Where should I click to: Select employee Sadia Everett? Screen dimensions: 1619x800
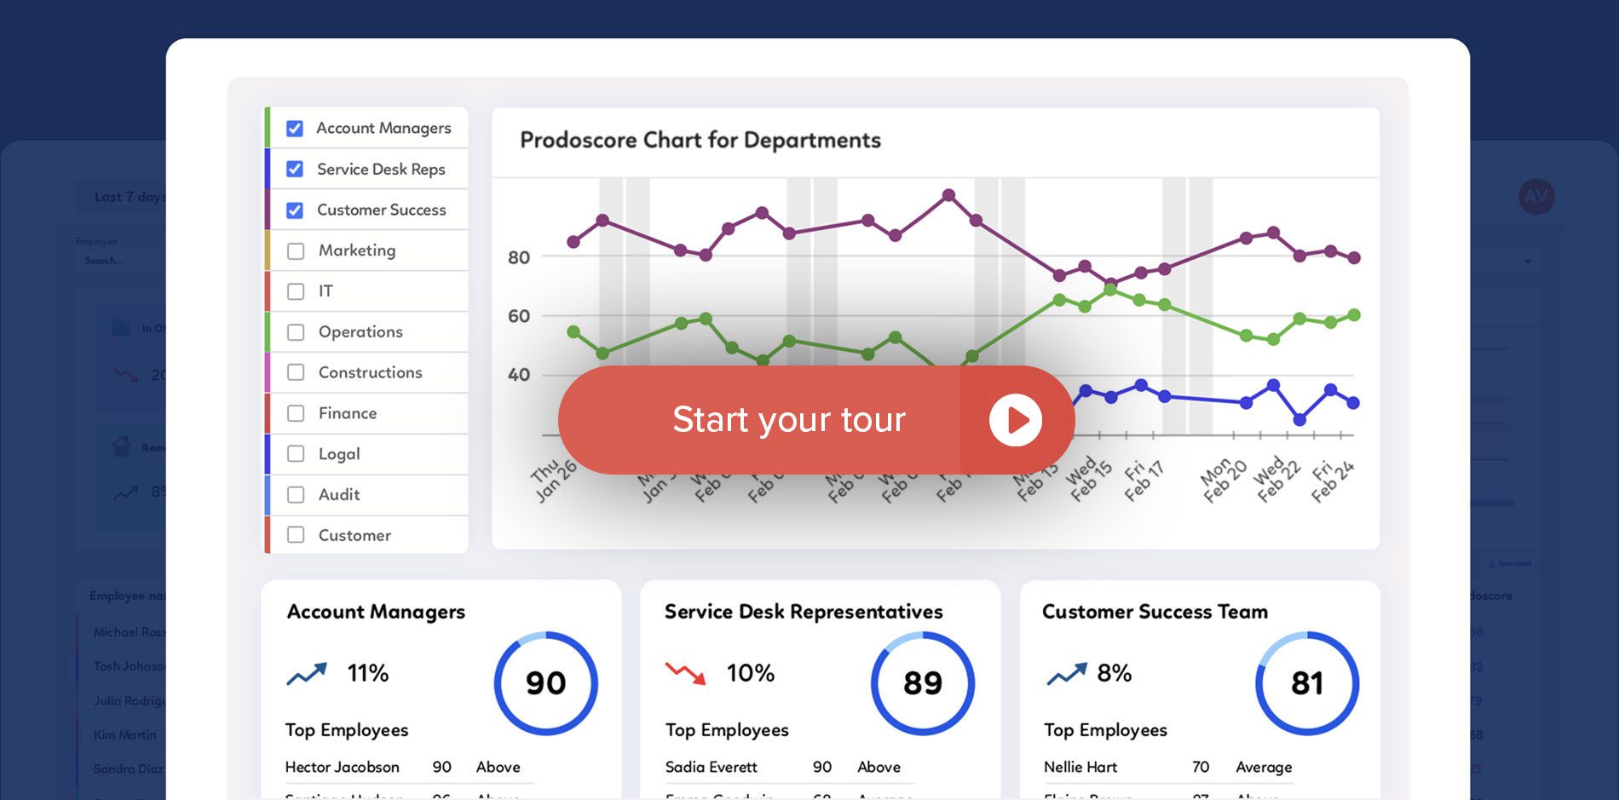(x=711, y=767)
